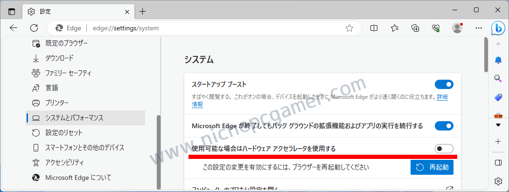Open 言語 settings page

coord(85,88)
